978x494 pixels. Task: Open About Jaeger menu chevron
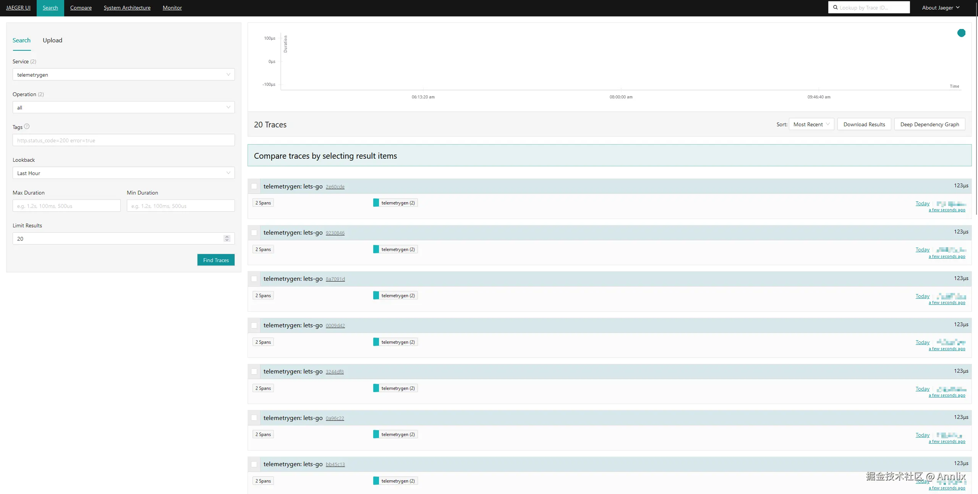pos(958,7)
